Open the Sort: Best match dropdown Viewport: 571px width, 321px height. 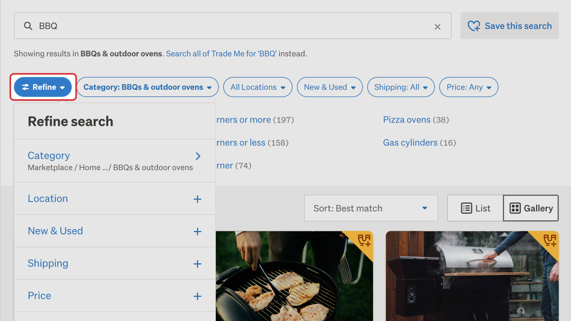tap(371, 208)
